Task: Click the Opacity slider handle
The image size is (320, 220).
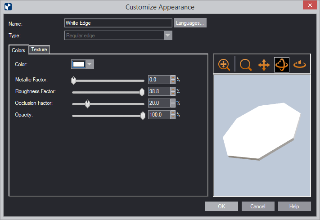Action: tap(143, 116)
